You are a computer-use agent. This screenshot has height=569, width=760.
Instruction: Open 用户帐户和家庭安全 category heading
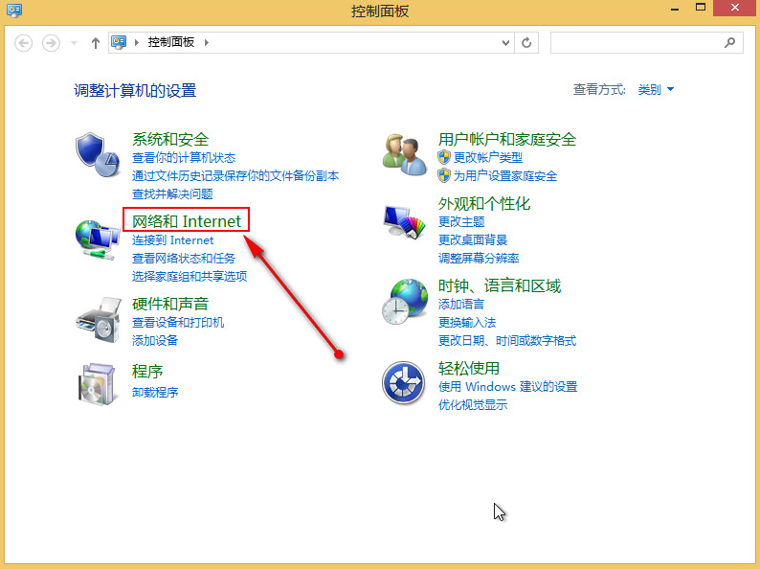tap(507, 139)
